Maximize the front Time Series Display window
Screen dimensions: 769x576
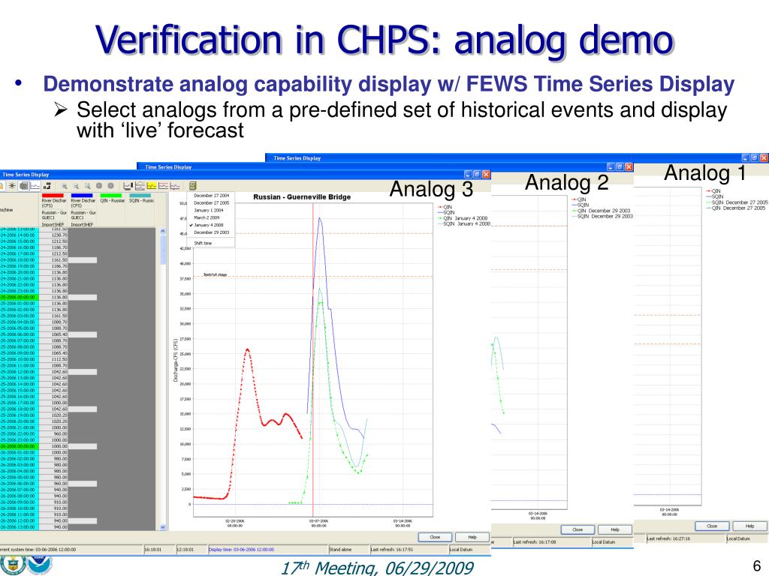coord(477,174)
